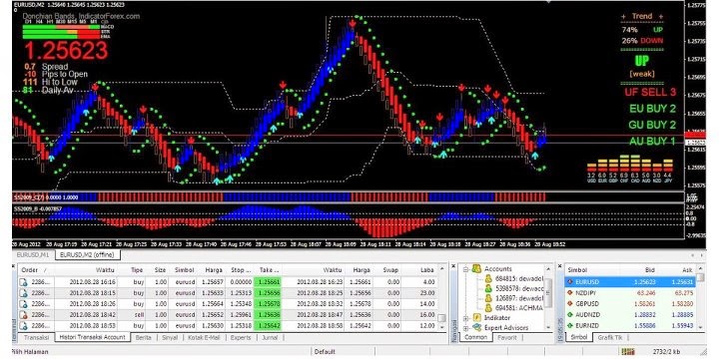Click the account icon for 694581
This screenshot has height=359, width=719.
tap(489, 308)
